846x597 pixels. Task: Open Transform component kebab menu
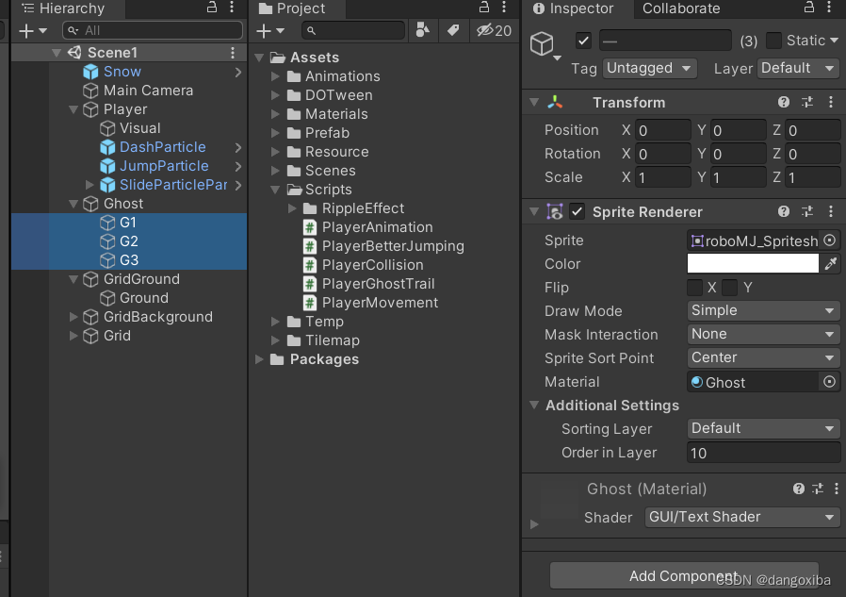[830, 102]
